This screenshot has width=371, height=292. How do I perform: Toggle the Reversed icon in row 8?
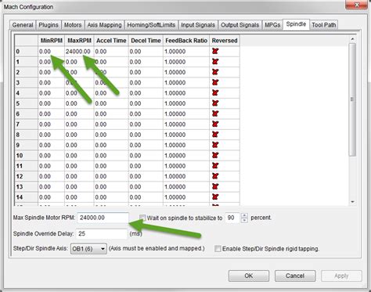(215, 135)
